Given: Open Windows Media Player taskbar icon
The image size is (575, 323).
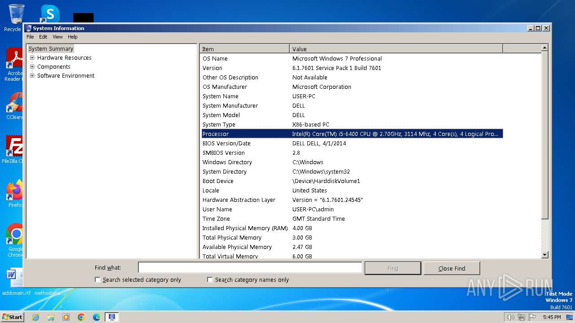Looking at the screenshot, I should [66, 317].
